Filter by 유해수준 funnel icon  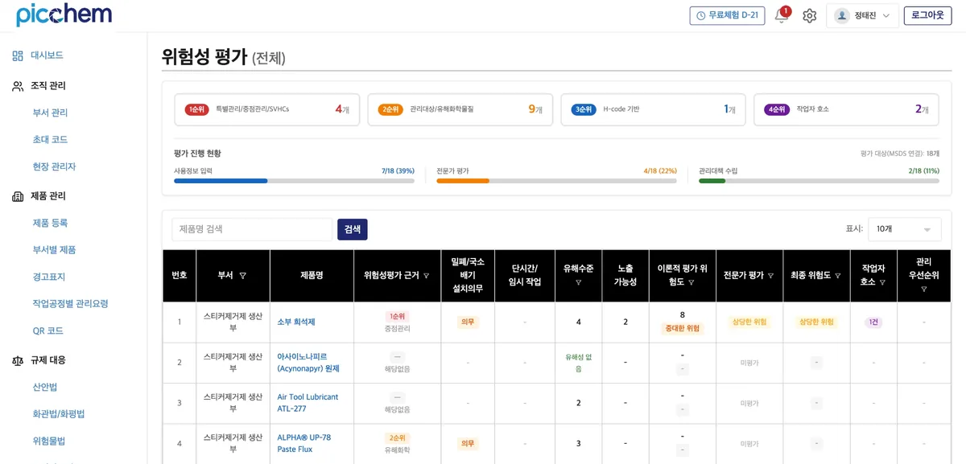pyautogui.click(x=578, y=282)
